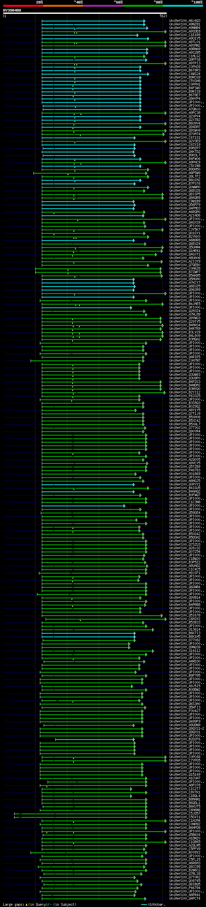The image size is (206, 907).
Task: Select label UniRef100_B3MQA2
Action: [185, 339]
